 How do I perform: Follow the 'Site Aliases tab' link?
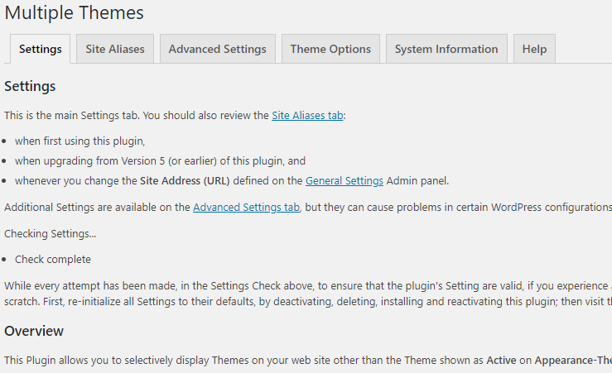click(x=307, y=116)
